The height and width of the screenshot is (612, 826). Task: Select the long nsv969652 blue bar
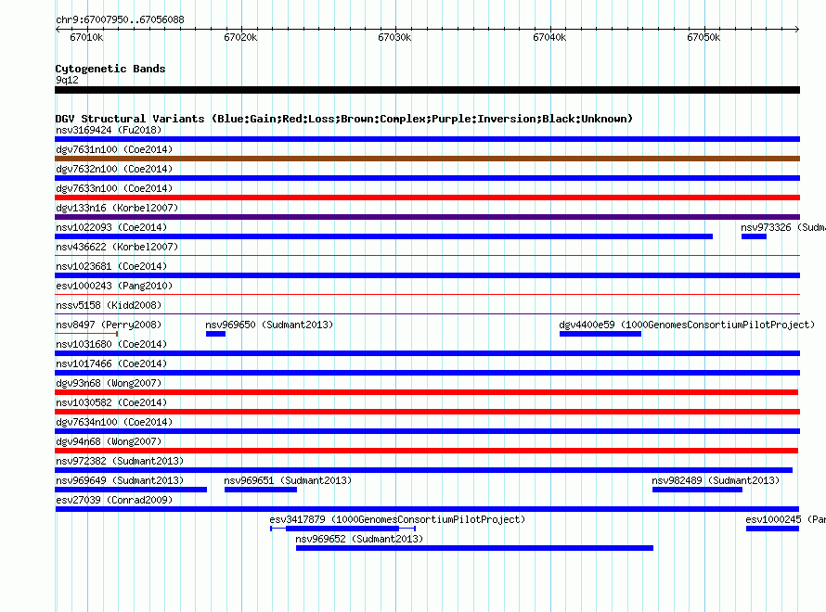coord(474,548)
